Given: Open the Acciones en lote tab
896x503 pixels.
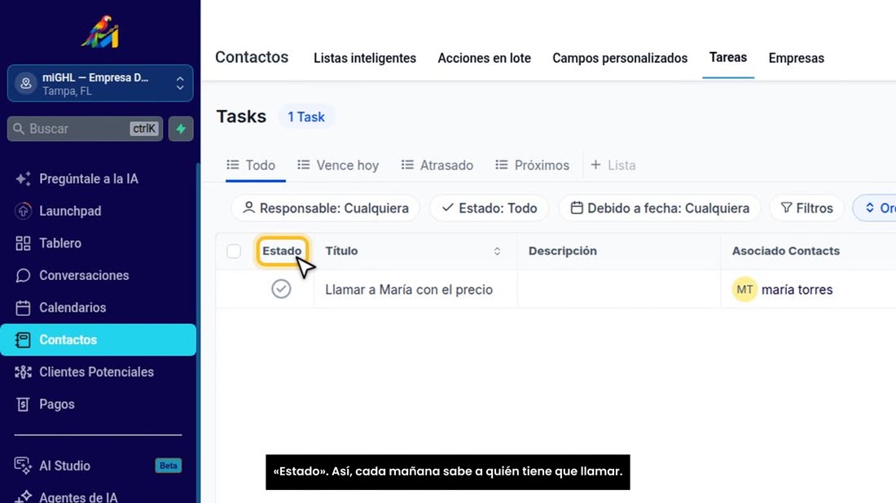Looking at the screenshot, I should [x=484, y=59].
